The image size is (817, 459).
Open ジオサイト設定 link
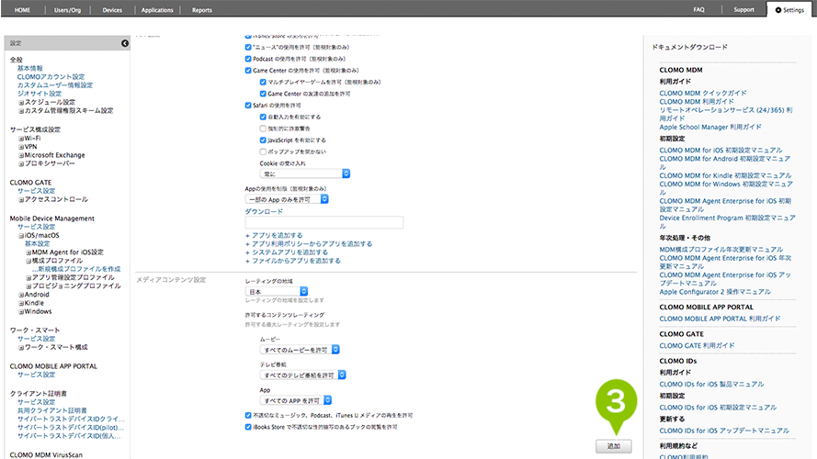click(40, 93)
